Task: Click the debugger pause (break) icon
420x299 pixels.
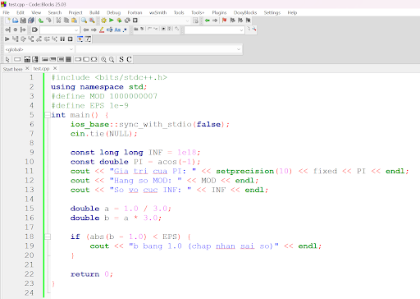Action: [62, 39]
